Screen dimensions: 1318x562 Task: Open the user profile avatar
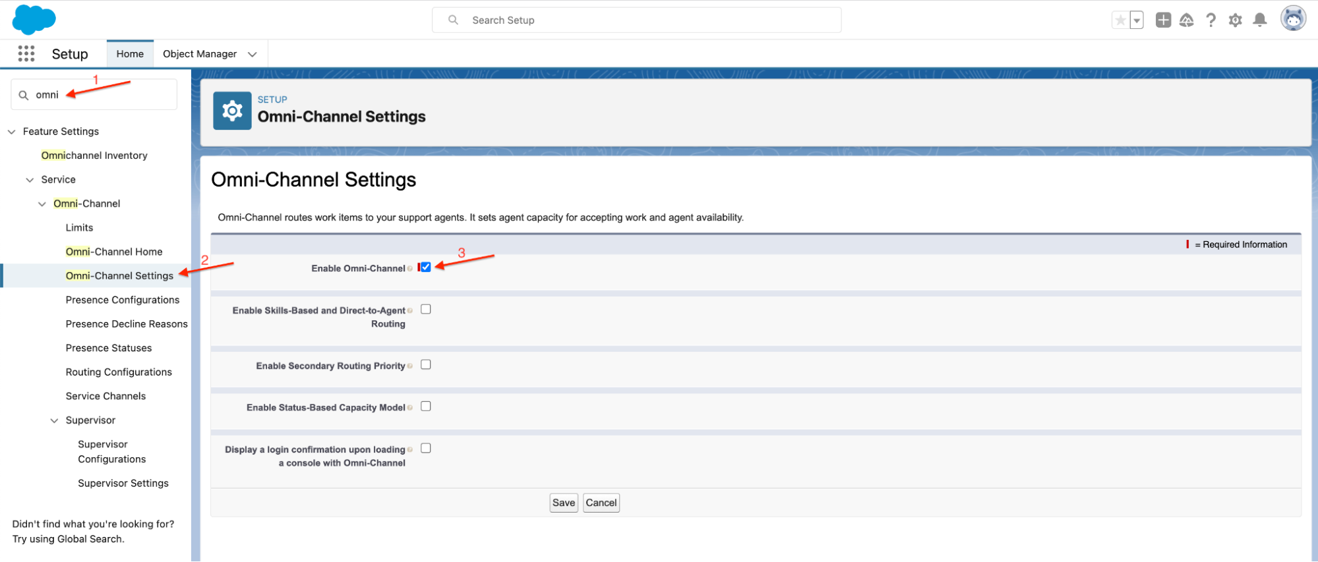click(1293, 19)
